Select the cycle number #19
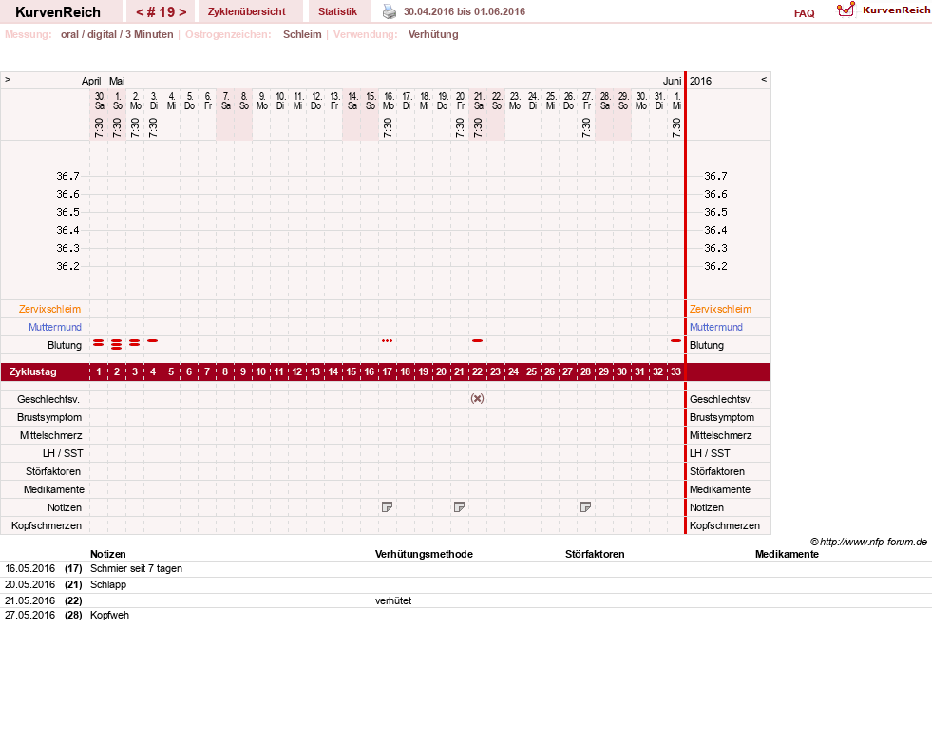Image resolution: width=932 pixels, height=743 pixels. (x=162, y=12)
